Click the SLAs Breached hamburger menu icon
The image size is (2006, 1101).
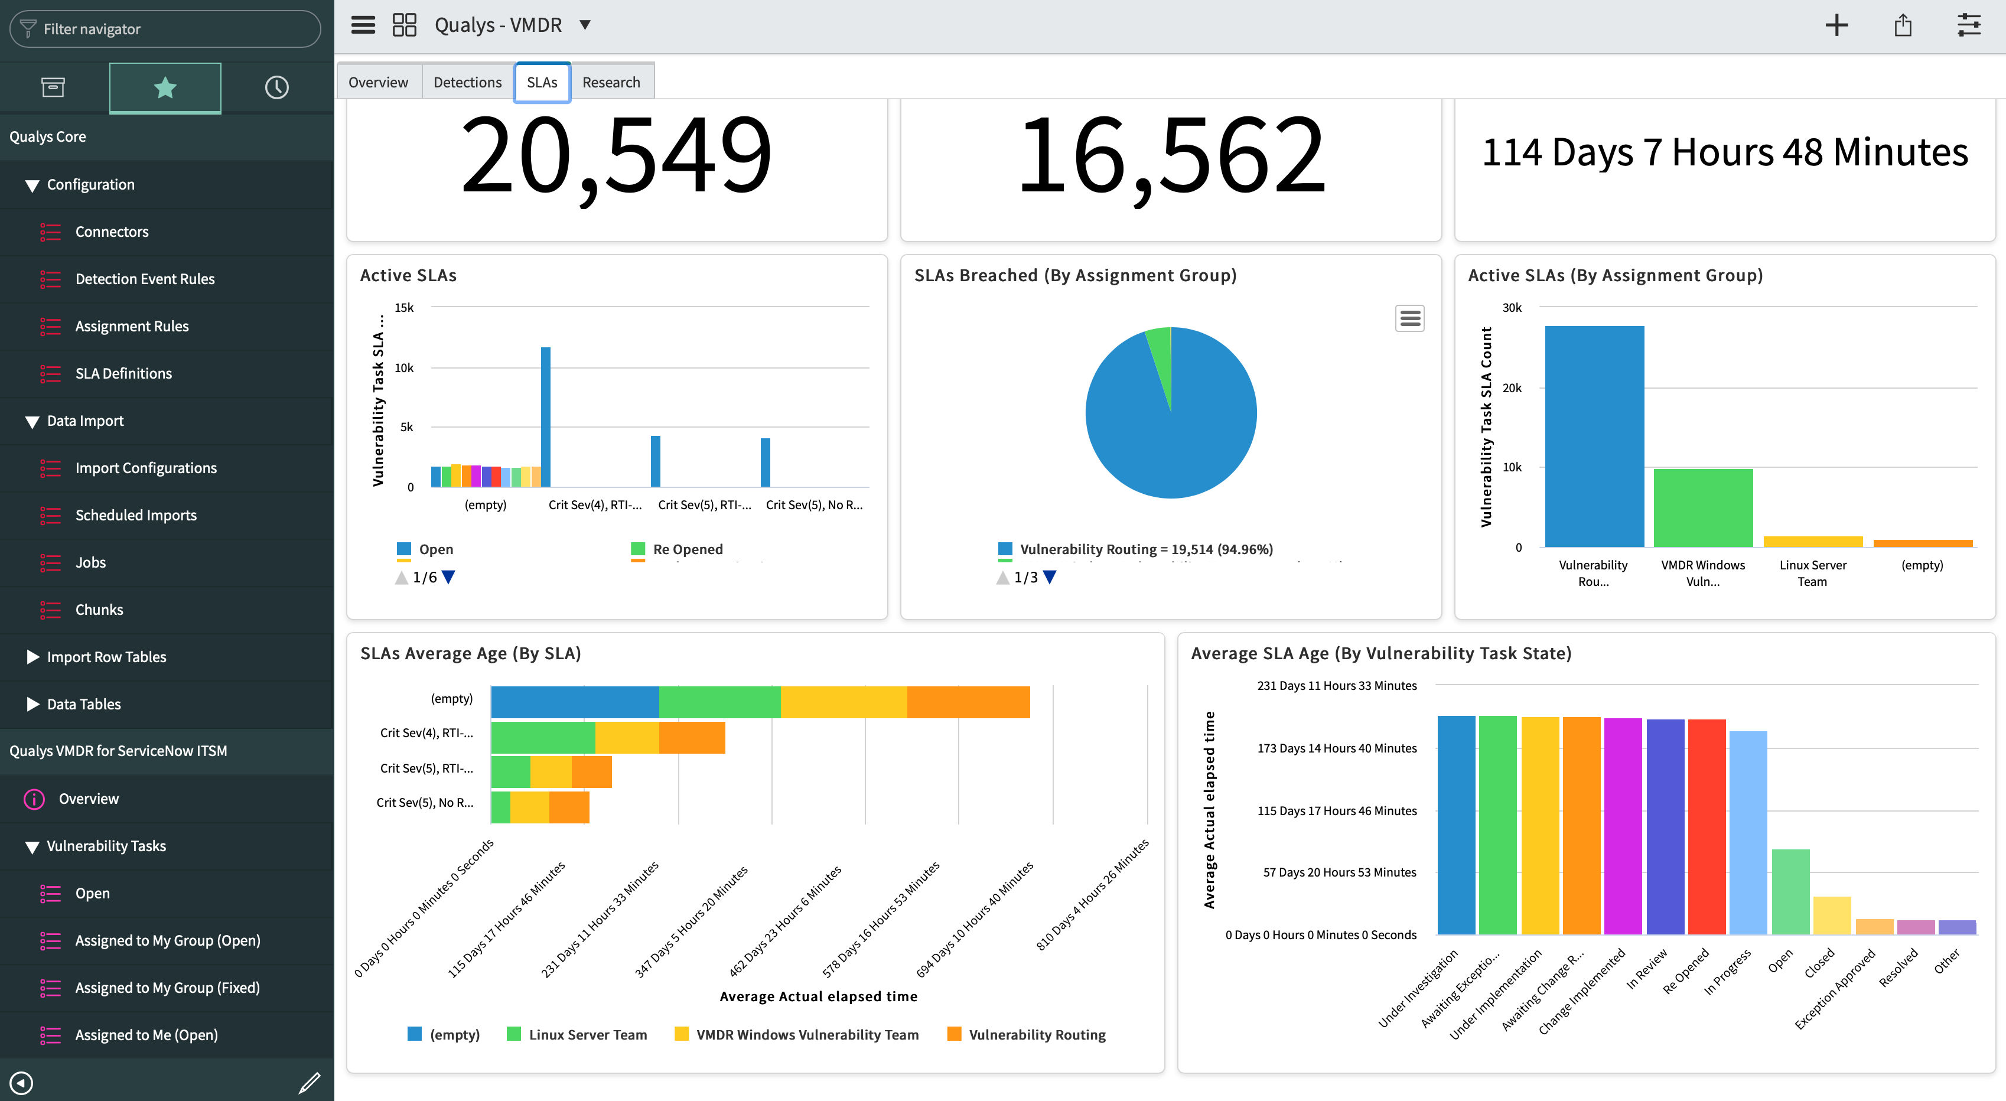tap(1409, 317)
